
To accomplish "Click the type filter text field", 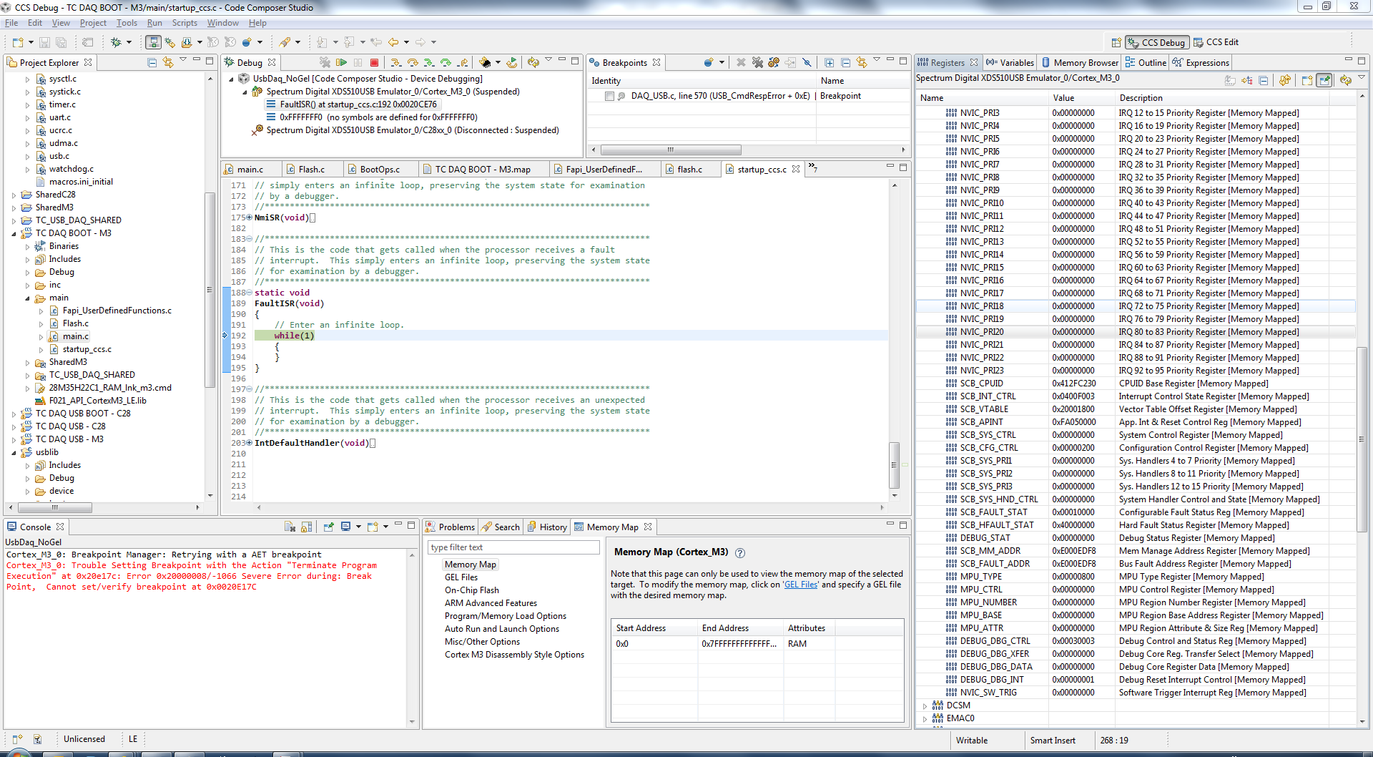I will 513,547.
